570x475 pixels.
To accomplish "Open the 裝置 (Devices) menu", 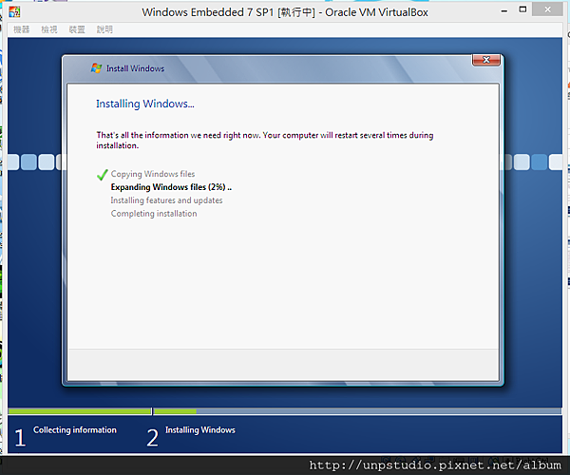I will pos(77,29).
